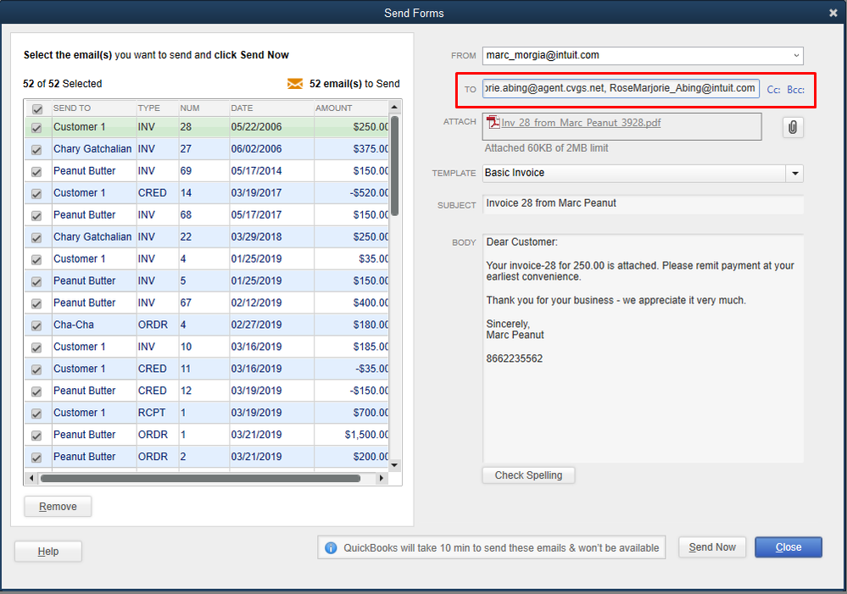The image size is (847, 594).
Task: Click the Cc: link
Action: pyautogui.click(x=773, y=89)
